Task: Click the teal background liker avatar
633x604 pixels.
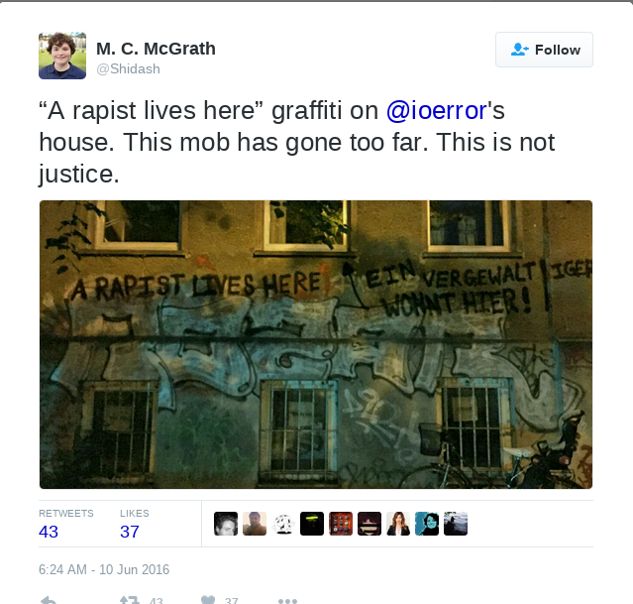Action: point(427,524)
